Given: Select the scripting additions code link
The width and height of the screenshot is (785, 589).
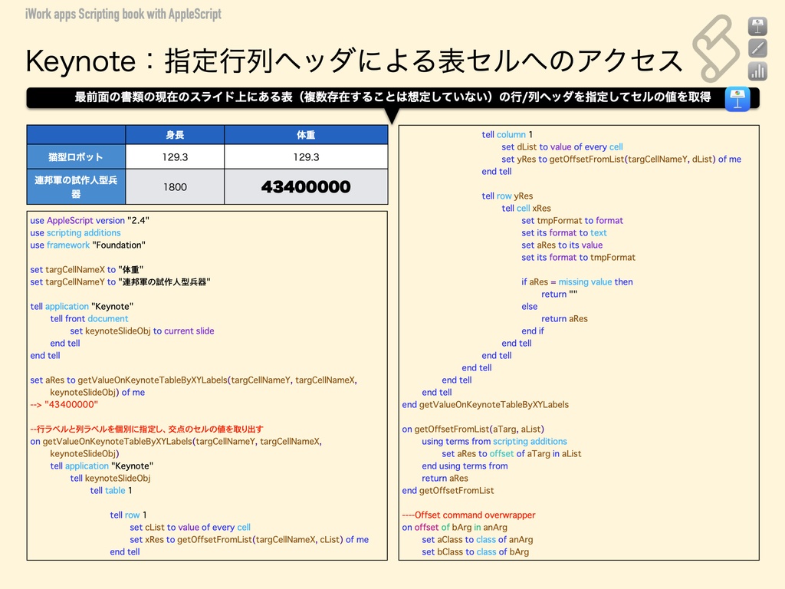Looking at the screenshot, I should click(83, 232).
